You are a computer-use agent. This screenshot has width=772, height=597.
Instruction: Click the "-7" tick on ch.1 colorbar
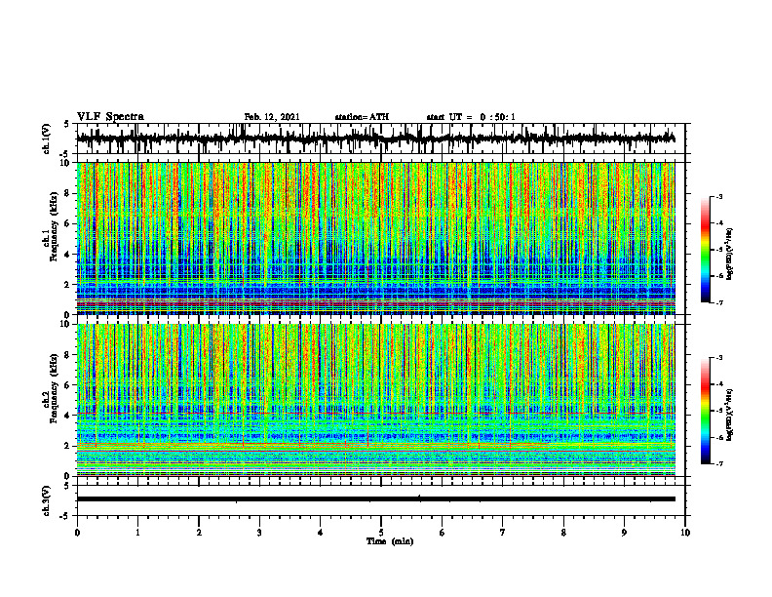[x=719, y=303]
